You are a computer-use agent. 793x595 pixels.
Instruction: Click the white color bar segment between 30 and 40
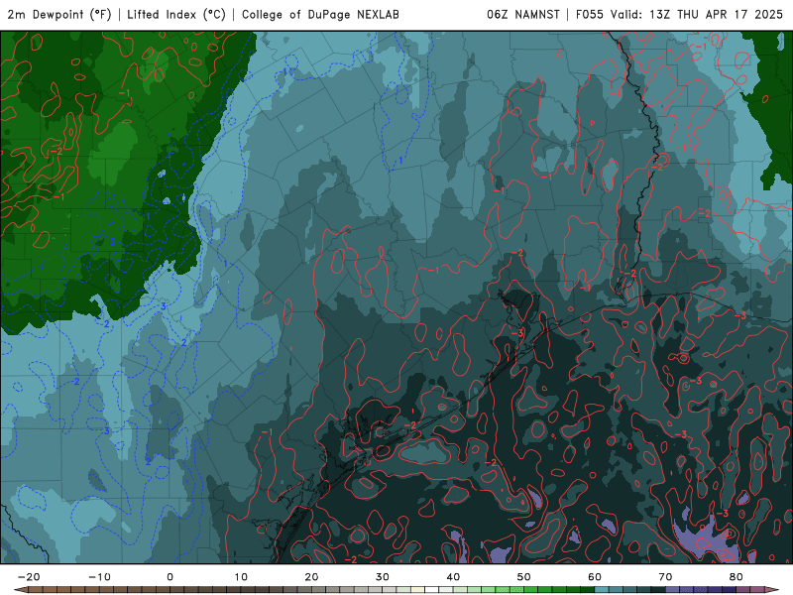click(x=431, y=589)
